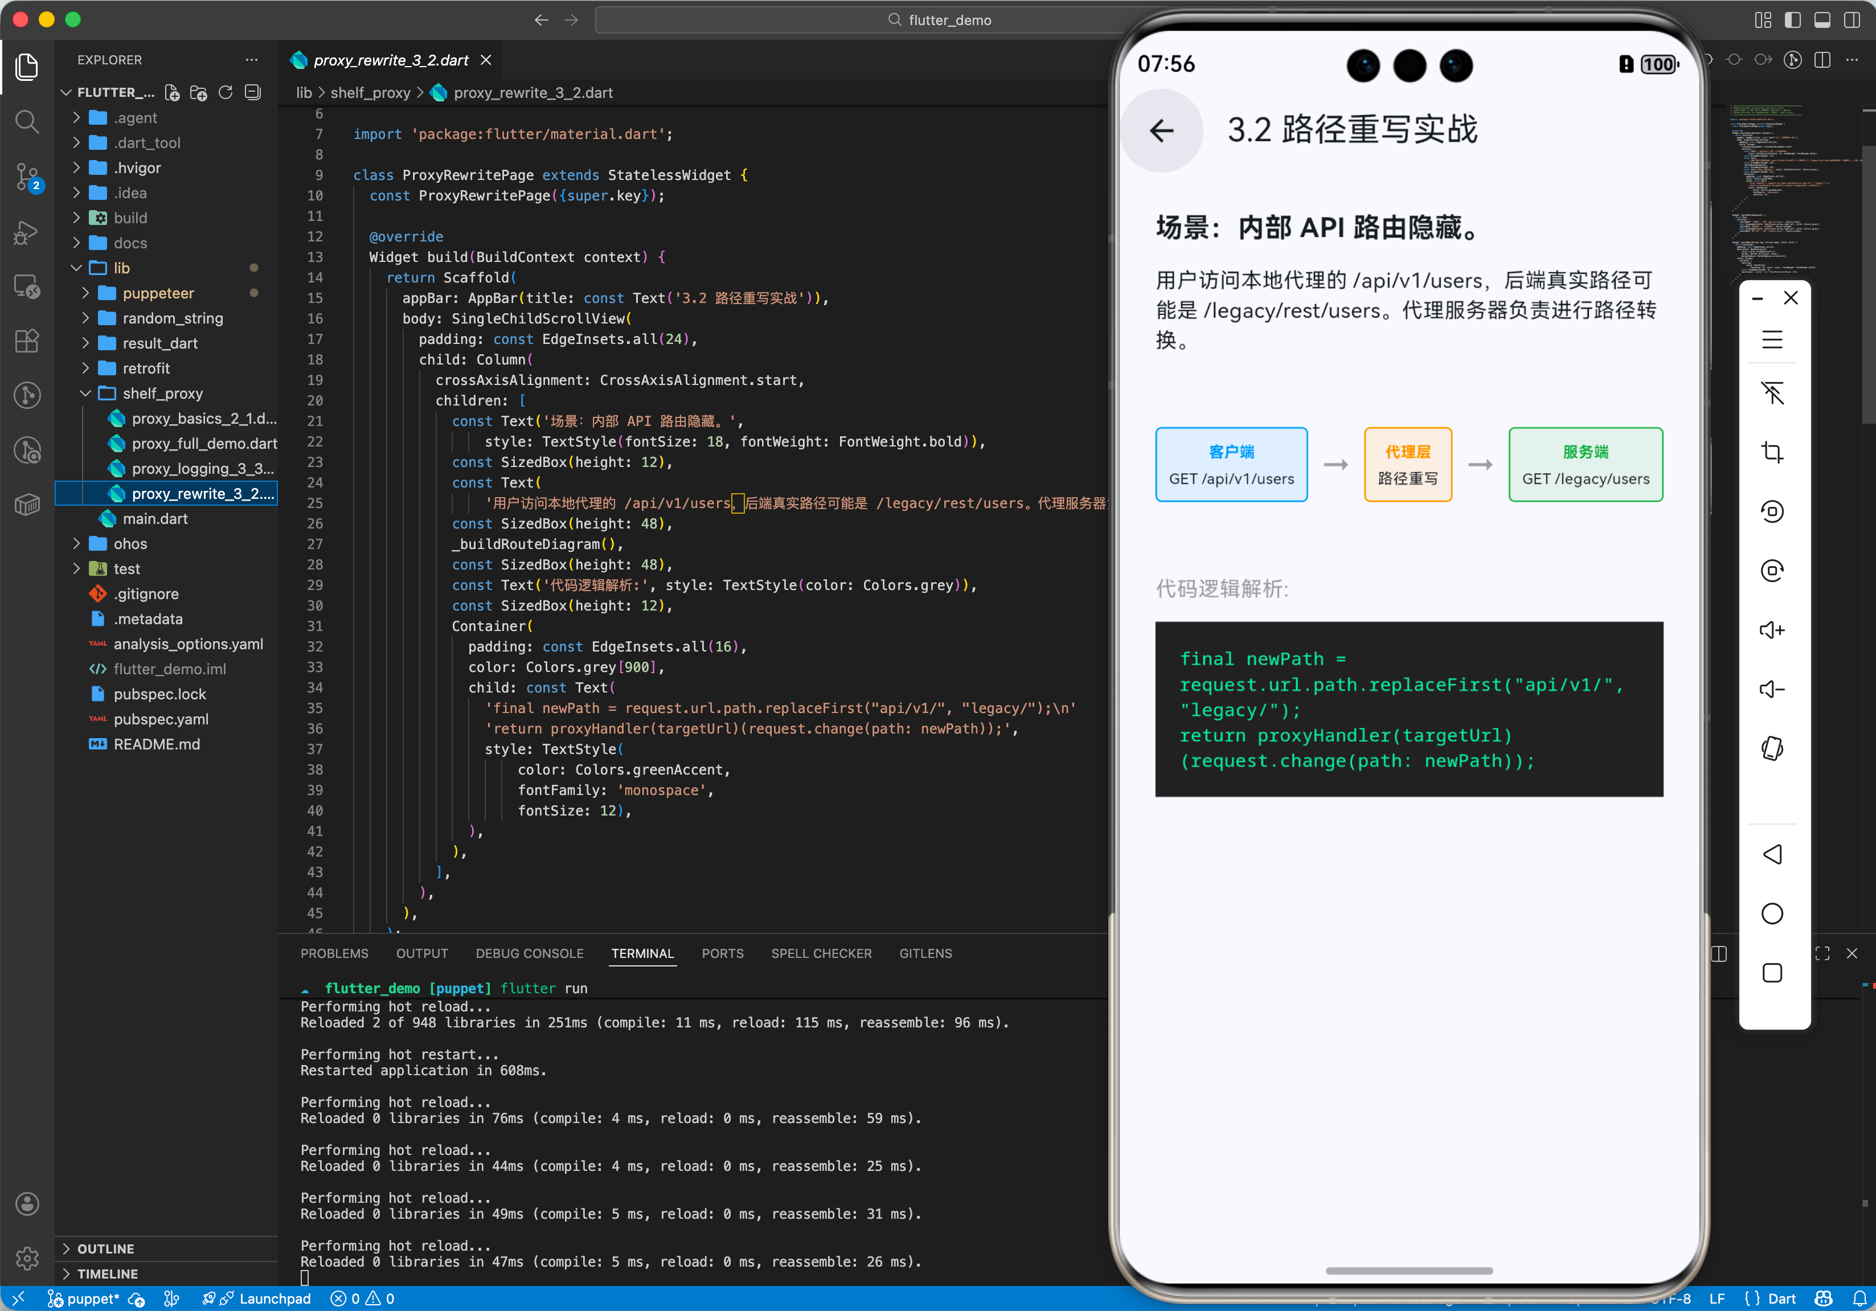The image size is (1876, 1311).
Task: Toggle primary sidebar layout button
Action: [x=1793, y=19]
